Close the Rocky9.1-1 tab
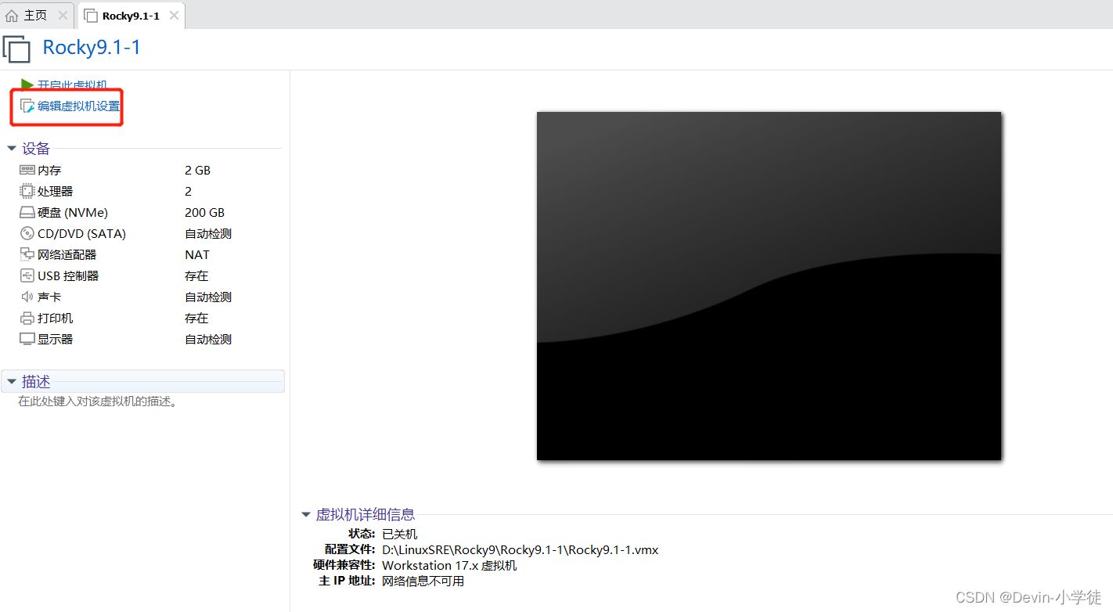1113x612 pixels. (174, 16)
